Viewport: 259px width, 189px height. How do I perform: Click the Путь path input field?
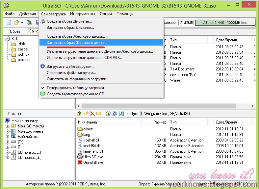198,114
